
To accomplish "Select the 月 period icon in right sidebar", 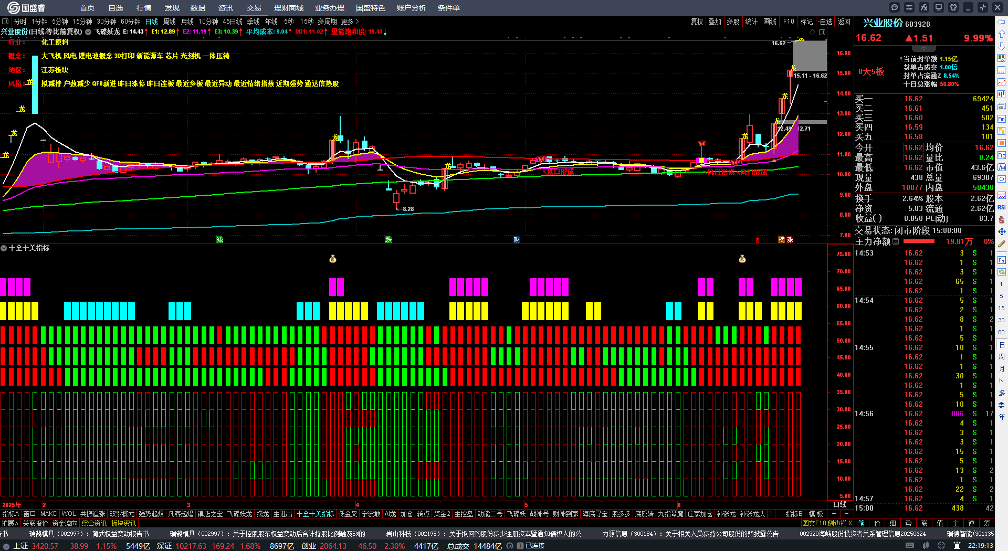I will (1002, 369).
